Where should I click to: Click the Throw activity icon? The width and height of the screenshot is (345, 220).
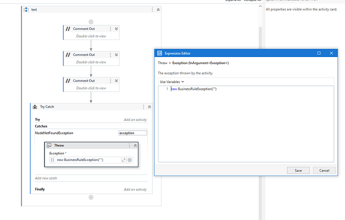[49, 145]
